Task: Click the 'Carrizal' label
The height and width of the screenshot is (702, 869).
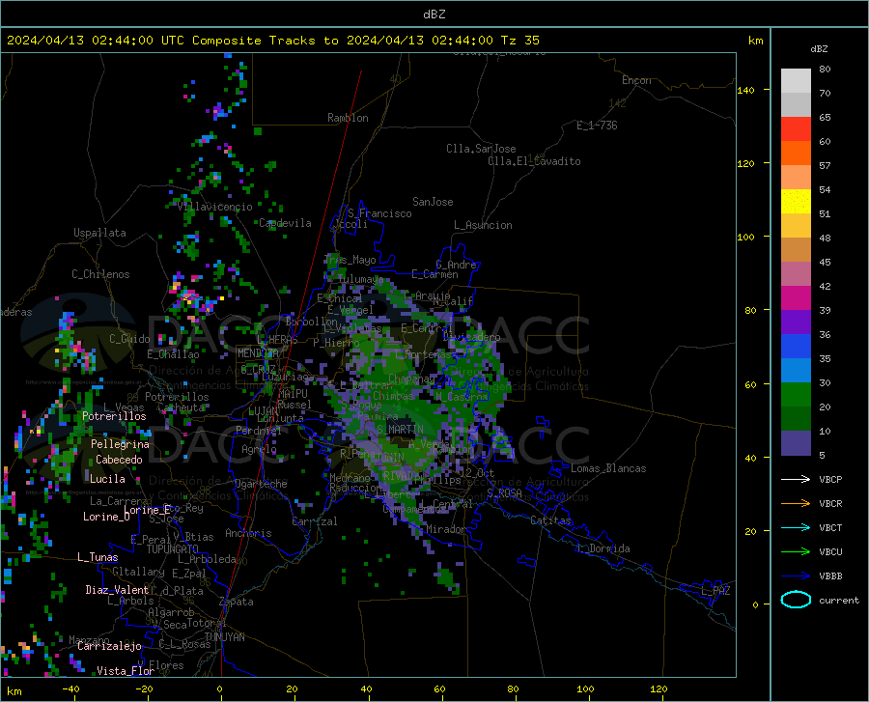Action: pyautogui.click(x=315, y=521)
